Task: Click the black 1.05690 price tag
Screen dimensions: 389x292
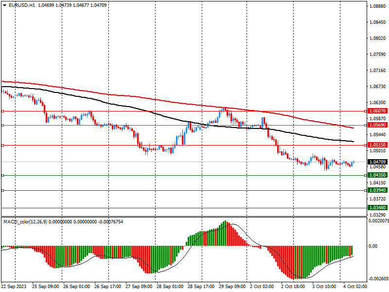Action: [377, 125]
